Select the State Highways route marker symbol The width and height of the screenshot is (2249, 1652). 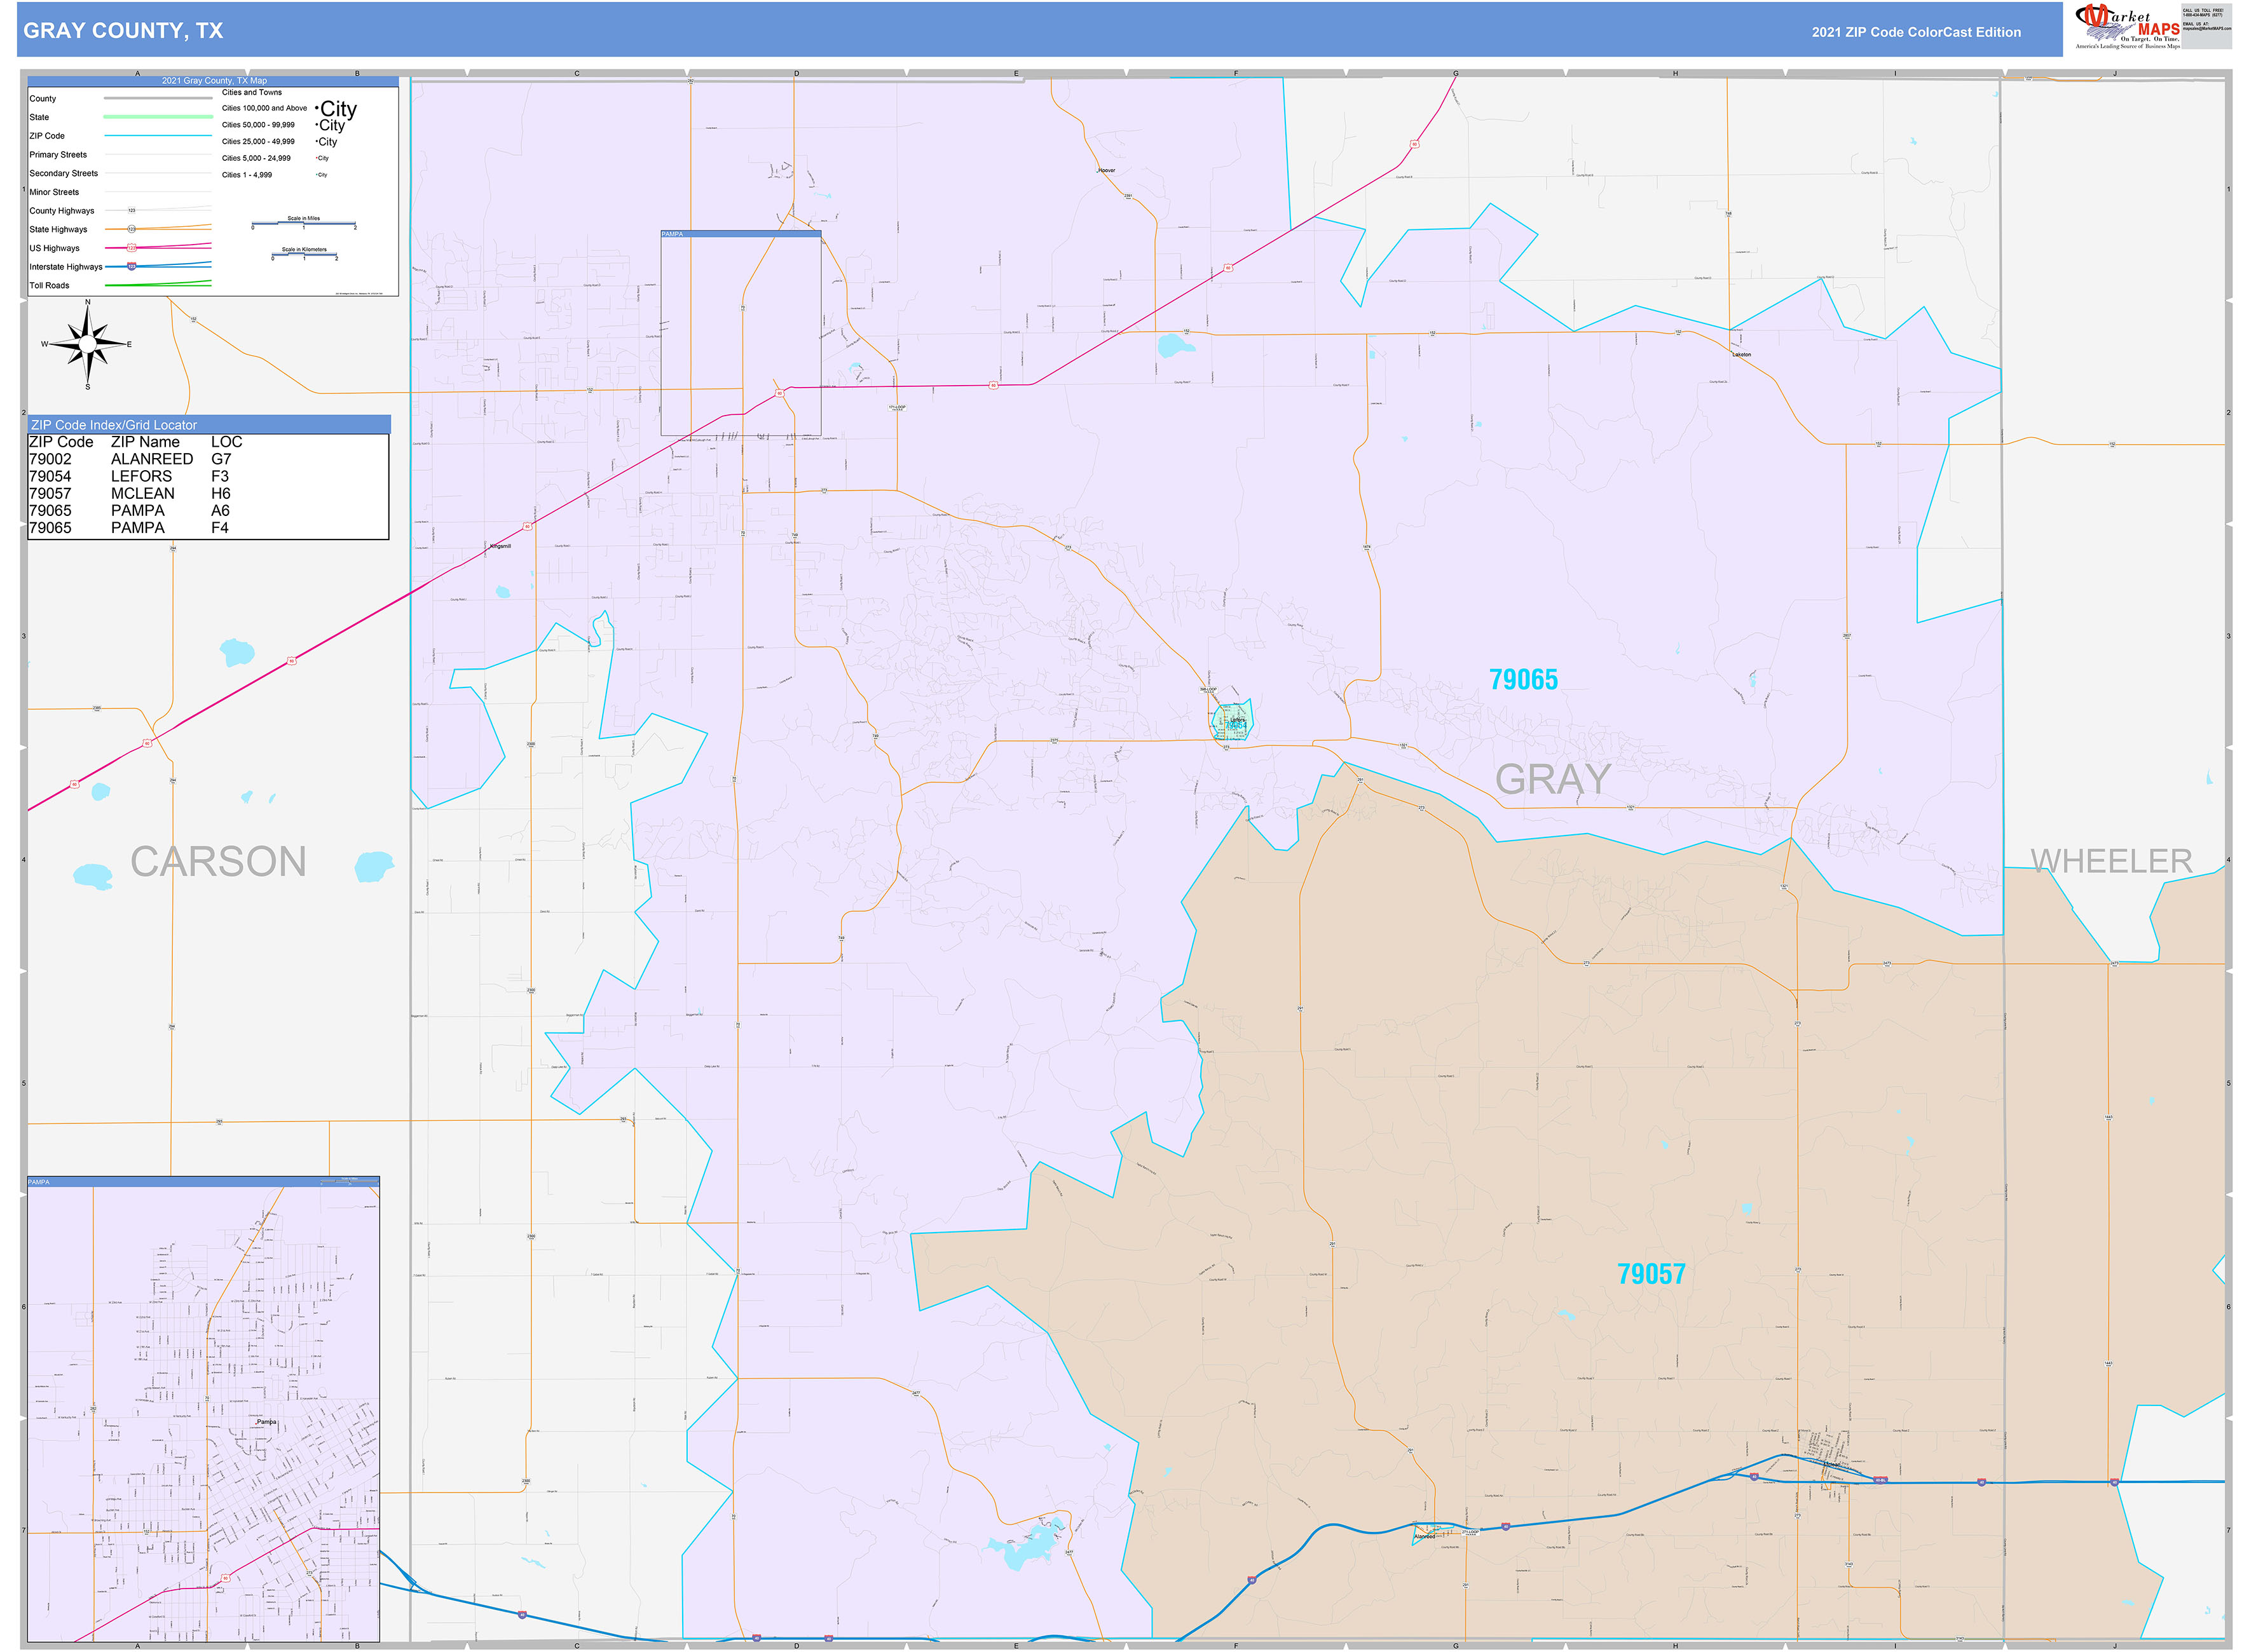coord(132,229)
